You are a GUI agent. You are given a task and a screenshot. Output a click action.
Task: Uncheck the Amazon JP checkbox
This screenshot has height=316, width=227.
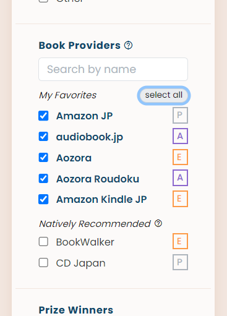tap(43, 116)
